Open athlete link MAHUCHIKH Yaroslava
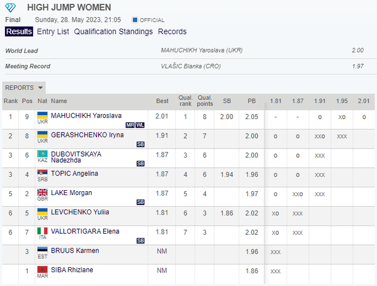This screenshot has height=286, width=377. (86, 115)
